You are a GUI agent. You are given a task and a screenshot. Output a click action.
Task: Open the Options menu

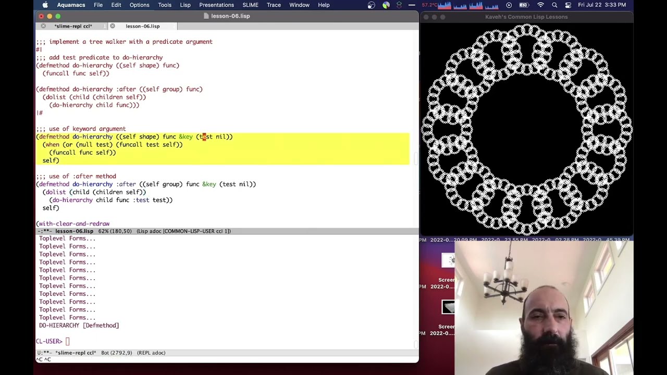pyautogui.click(x=139, y=5)
